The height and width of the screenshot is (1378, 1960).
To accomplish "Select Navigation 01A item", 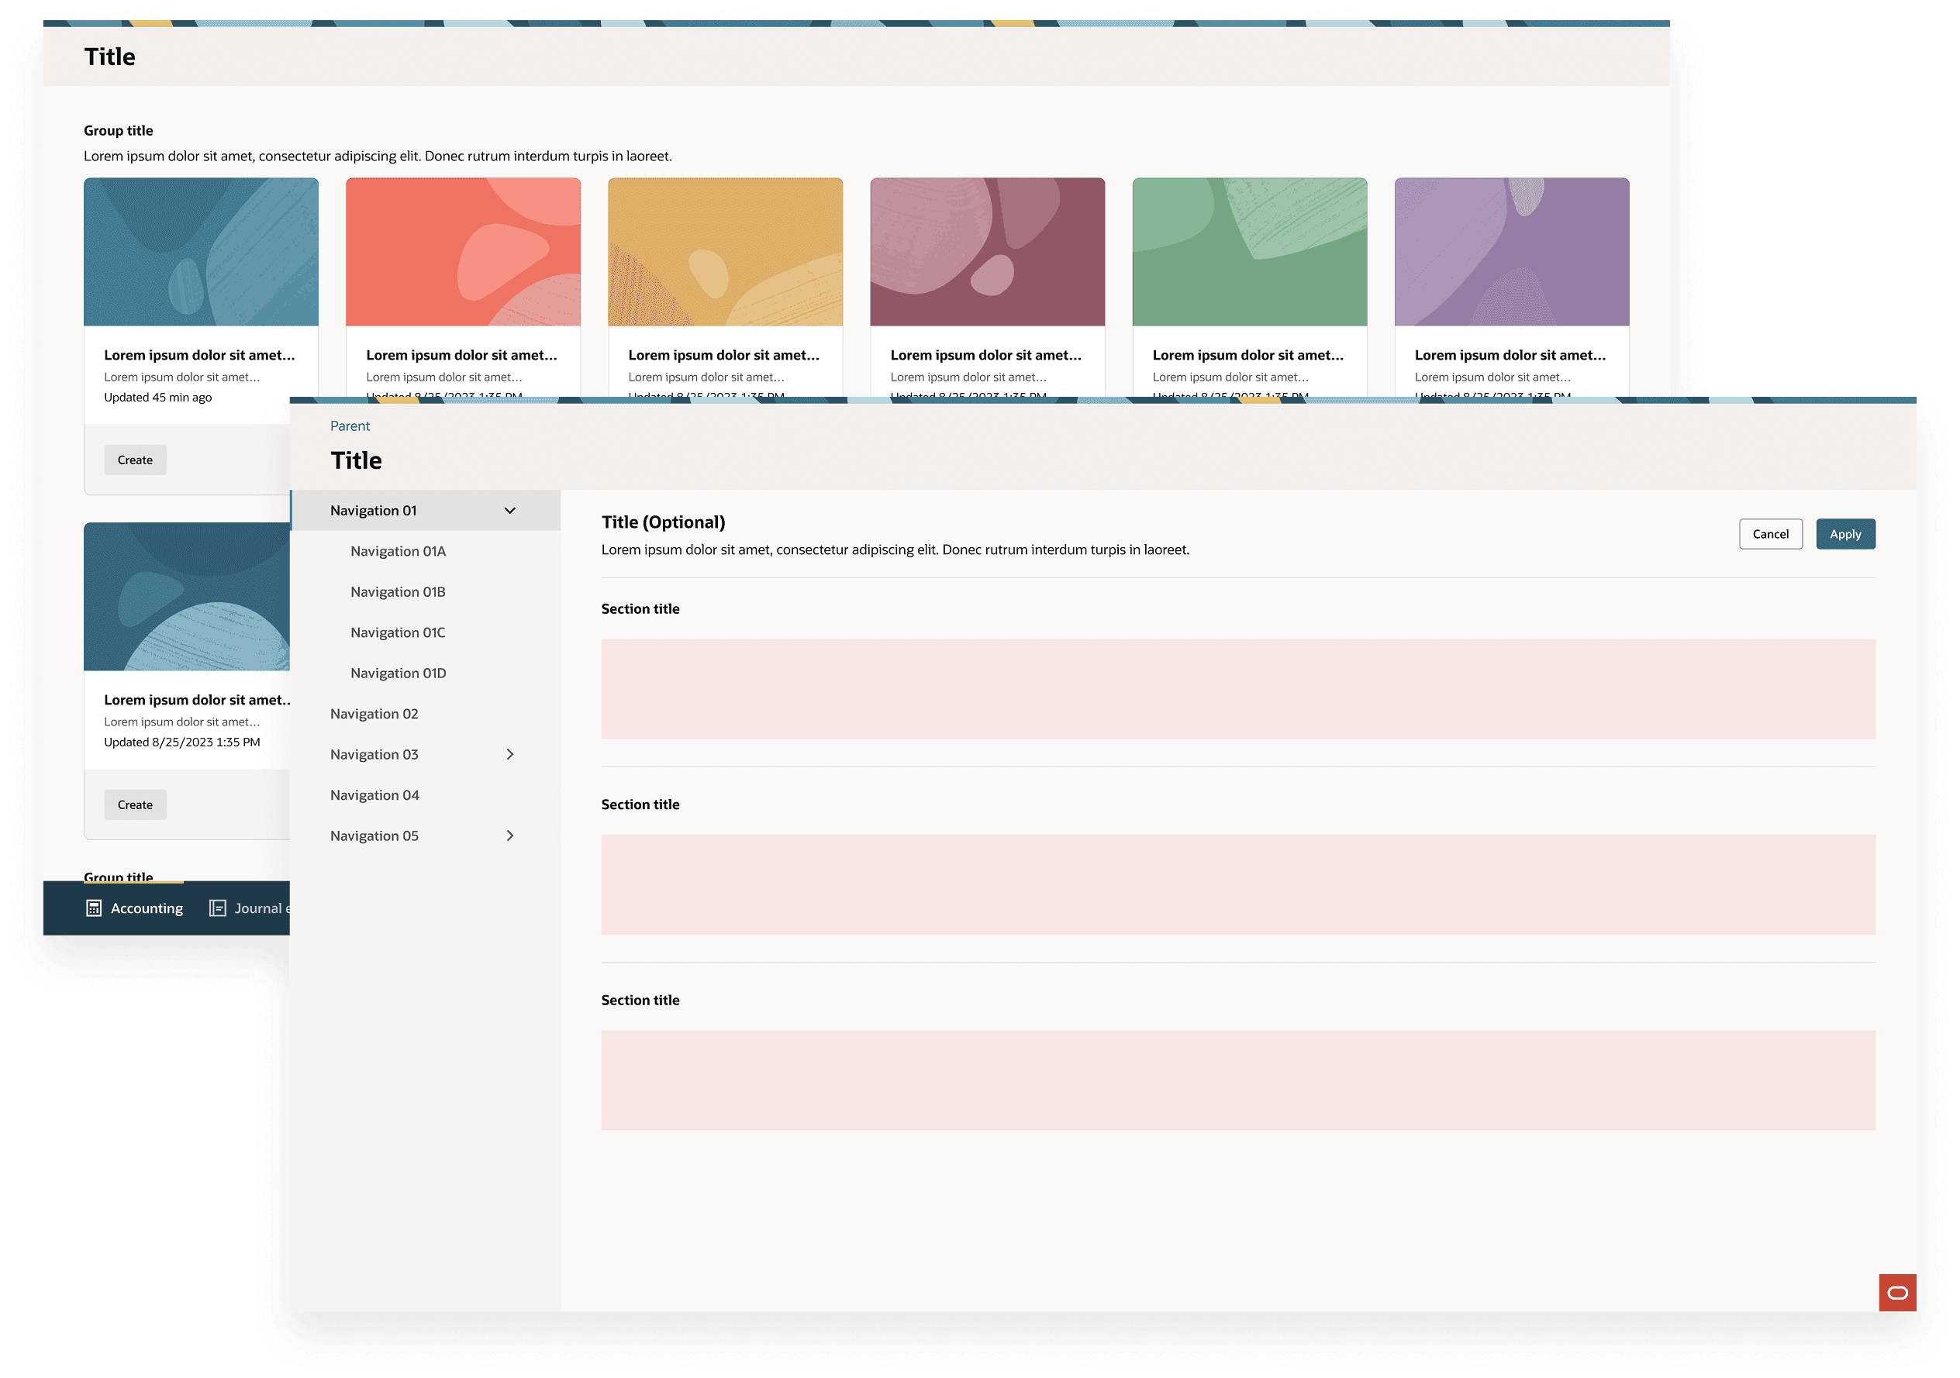I will coord(398,551).
